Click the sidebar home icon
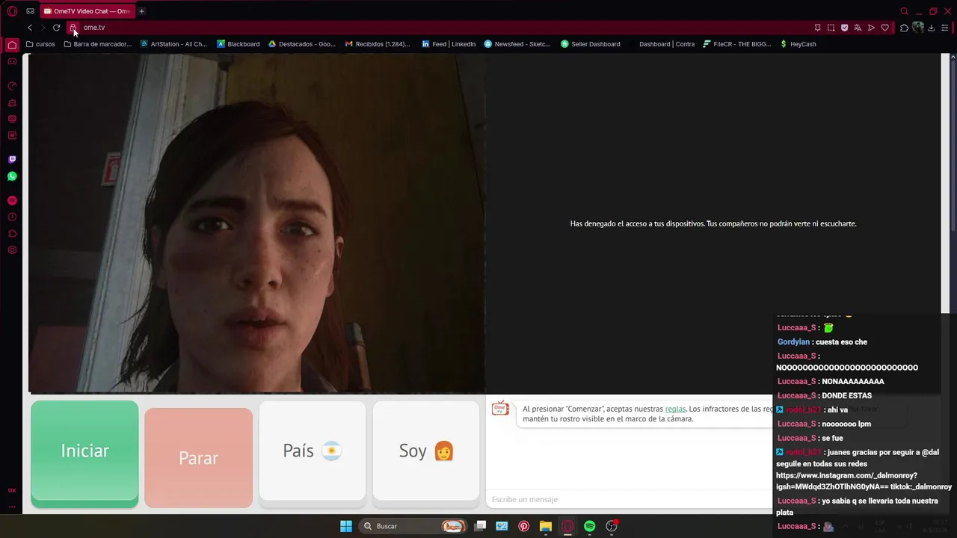The width and height of the screenshot is (957, 538). [x=12, y=45]
